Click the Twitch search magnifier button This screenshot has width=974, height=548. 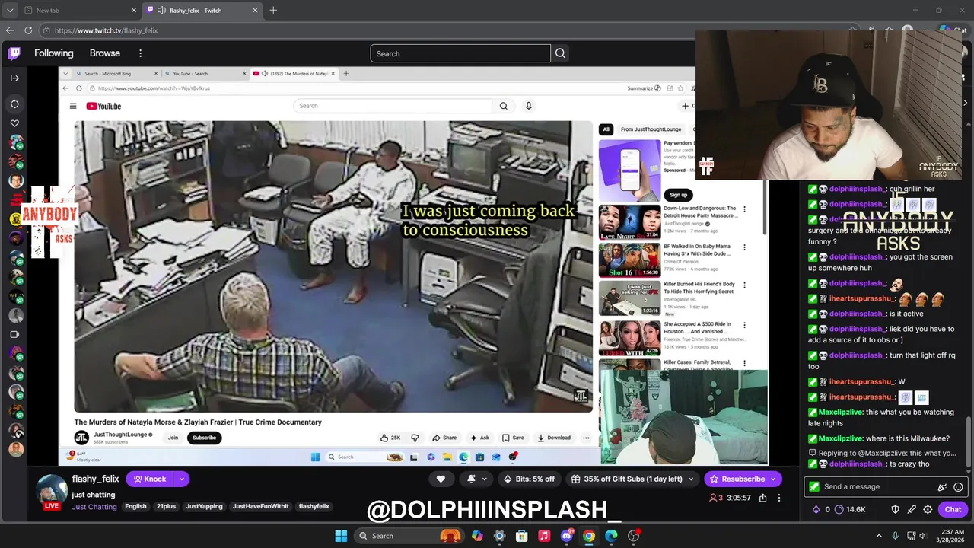(561, 53)
